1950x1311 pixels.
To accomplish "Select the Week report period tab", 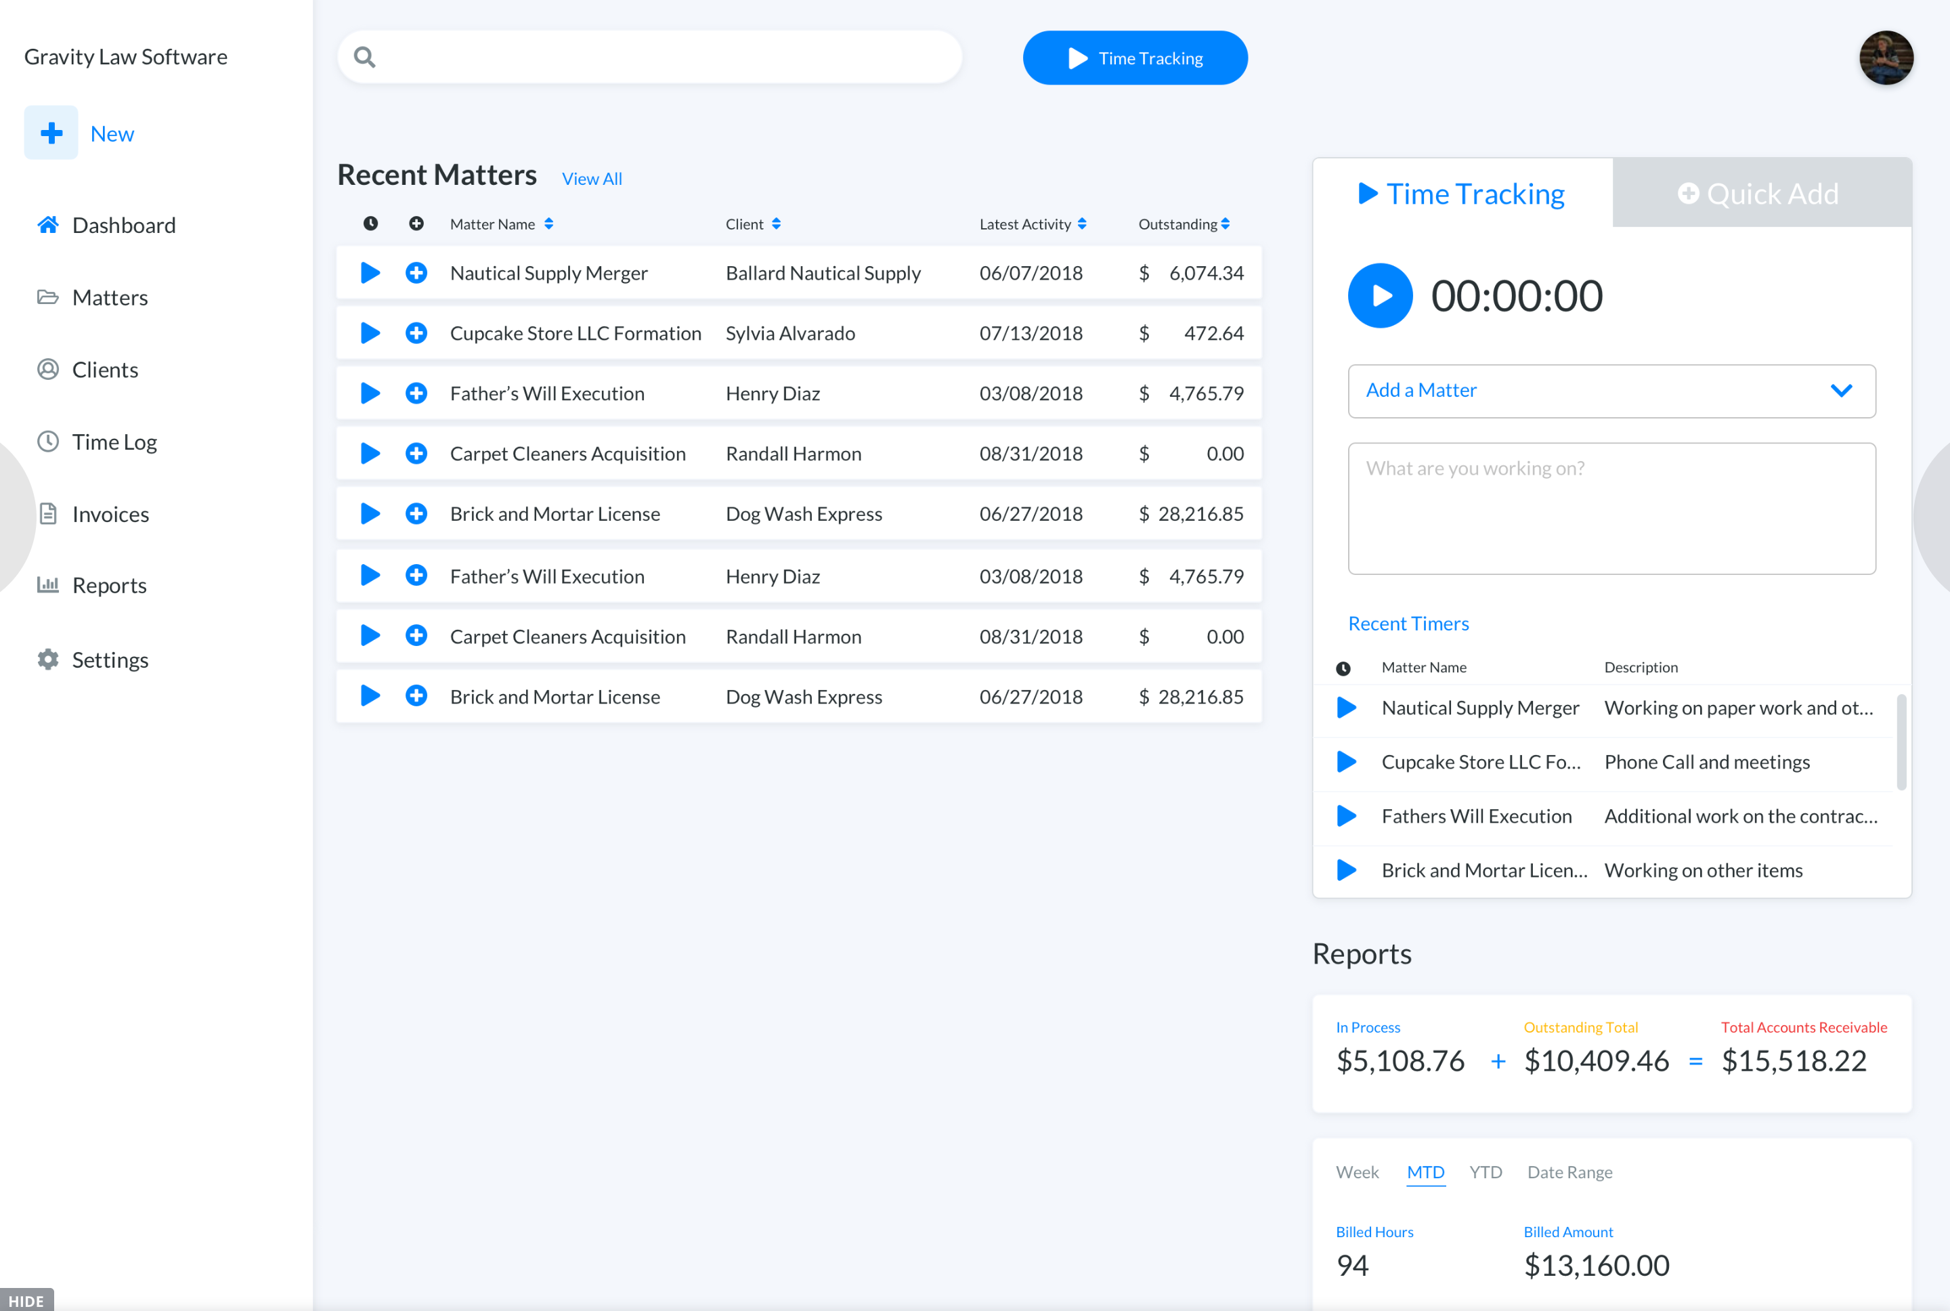I will [1357, 1172].
